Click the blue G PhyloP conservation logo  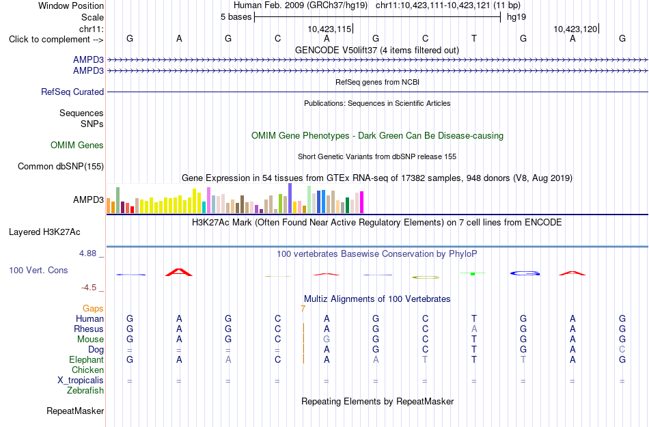[x=525, y=273]
